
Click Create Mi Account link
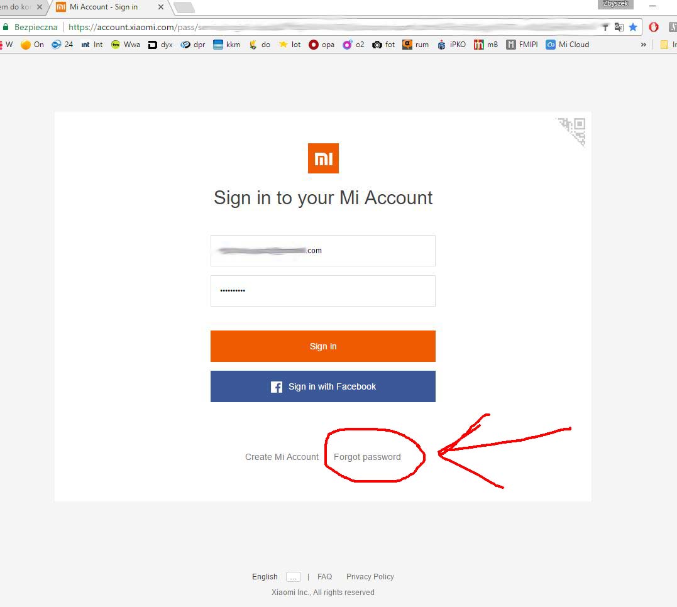282,457
